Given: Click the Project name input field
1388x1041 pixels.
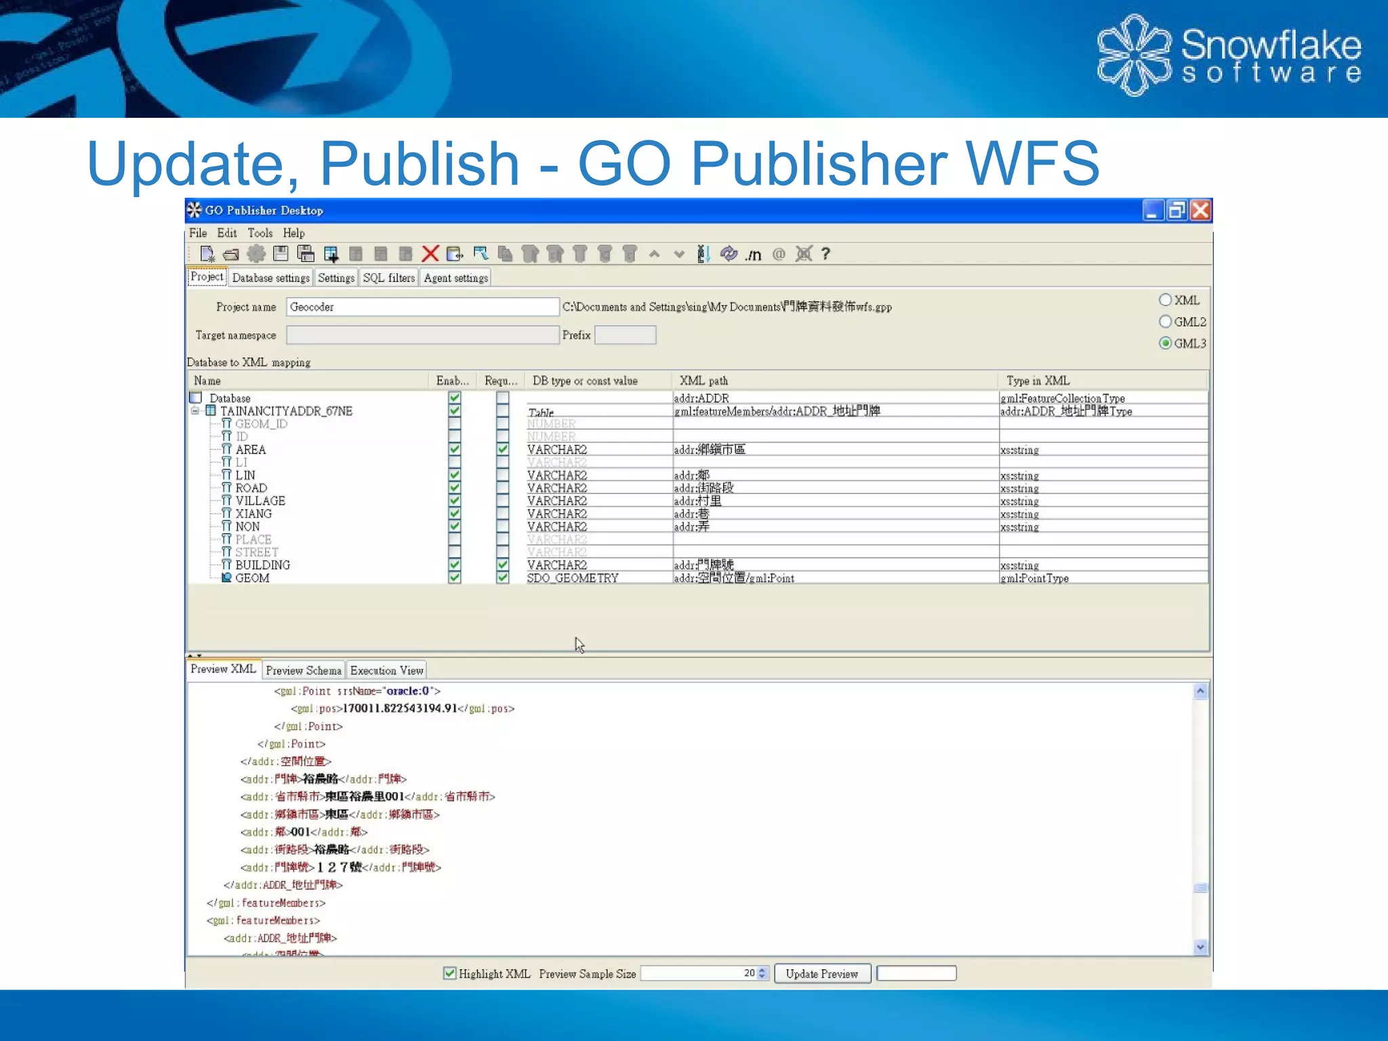Looking at the screenshot, I should pos(422,307).
